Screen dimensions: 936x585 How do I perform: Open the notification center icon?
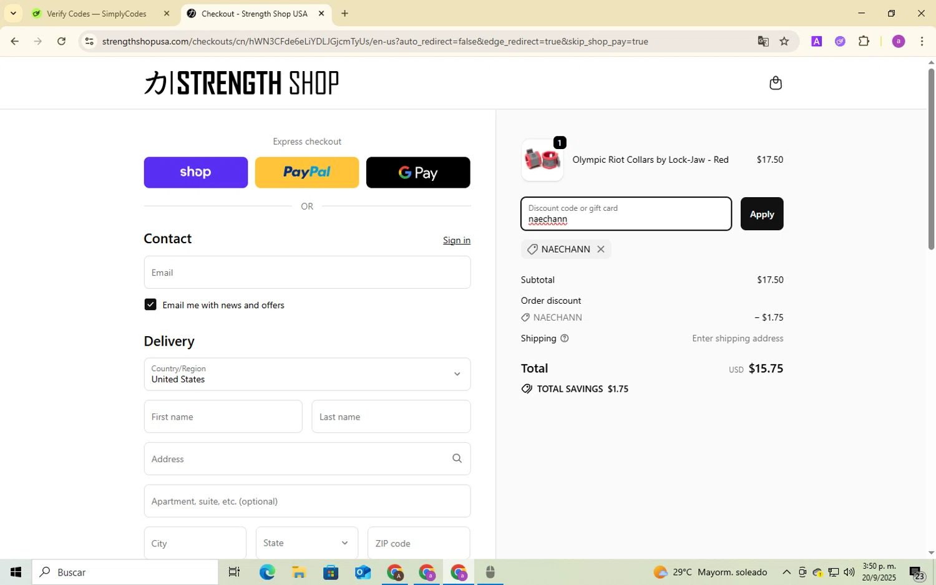pyautogui.click(x=917, y=573)
